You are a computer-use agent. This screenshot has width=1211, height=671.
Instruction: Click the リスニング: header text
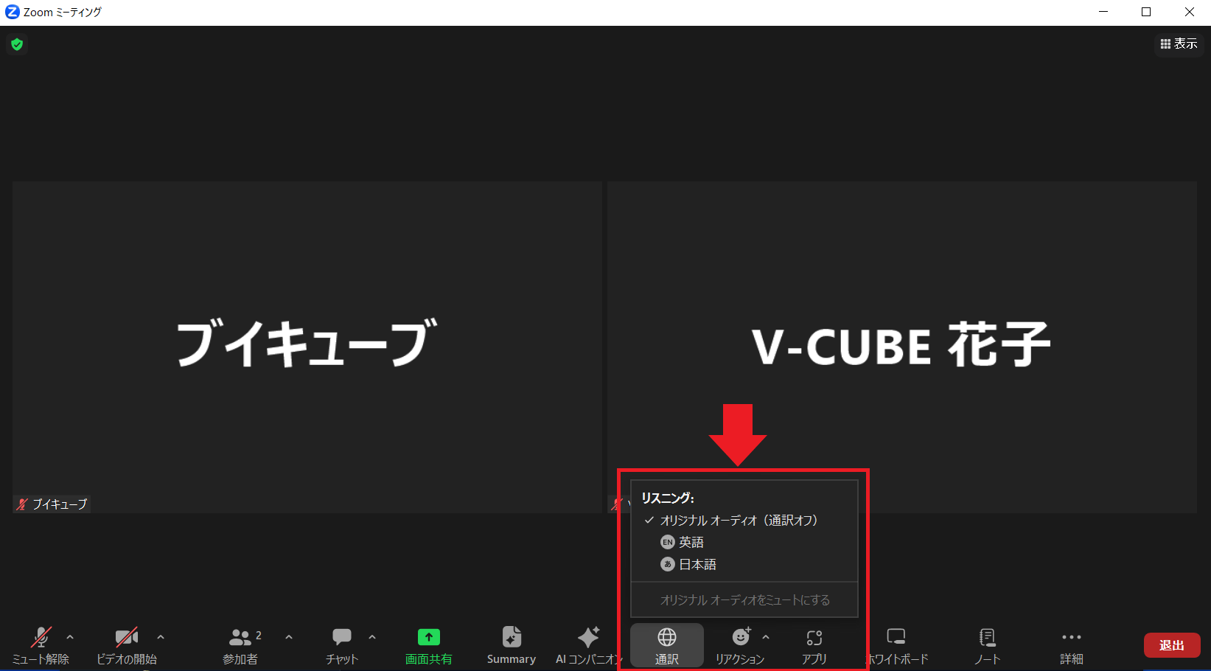coord(668,498)
